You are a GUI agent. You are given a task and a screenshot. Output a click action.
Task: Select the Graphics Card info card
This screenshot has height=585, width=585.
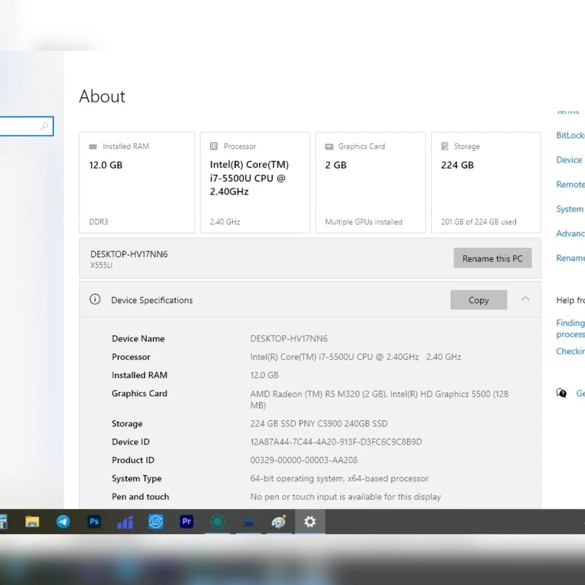[370, 183]
